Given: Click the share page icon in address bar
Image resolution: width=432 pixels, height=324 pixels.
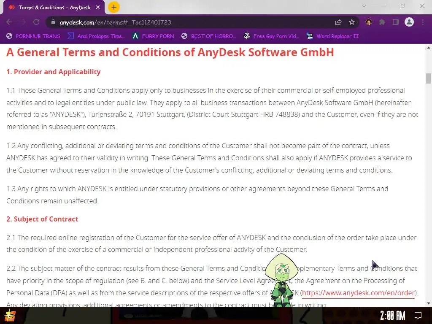Looking at the screenshot, I should 338,22.
